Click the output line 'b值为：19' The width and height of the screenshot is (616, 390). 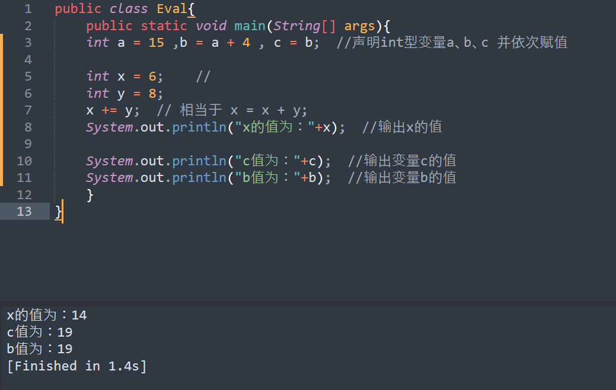point(40,349)
